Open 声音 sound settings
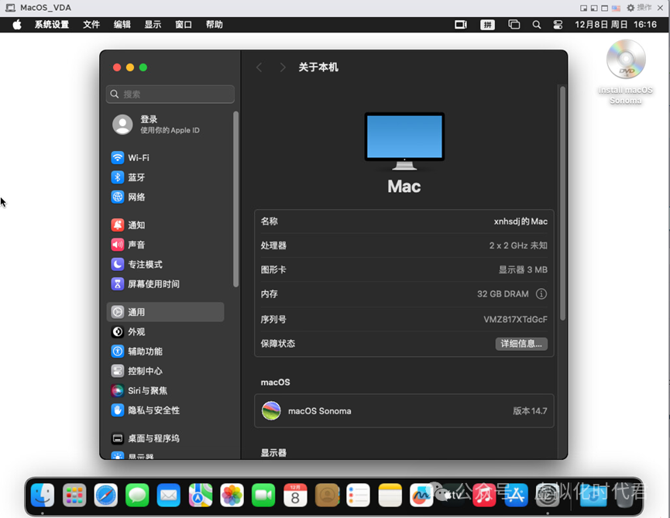This screenshot has height=518, width=670. click(137, 245)
